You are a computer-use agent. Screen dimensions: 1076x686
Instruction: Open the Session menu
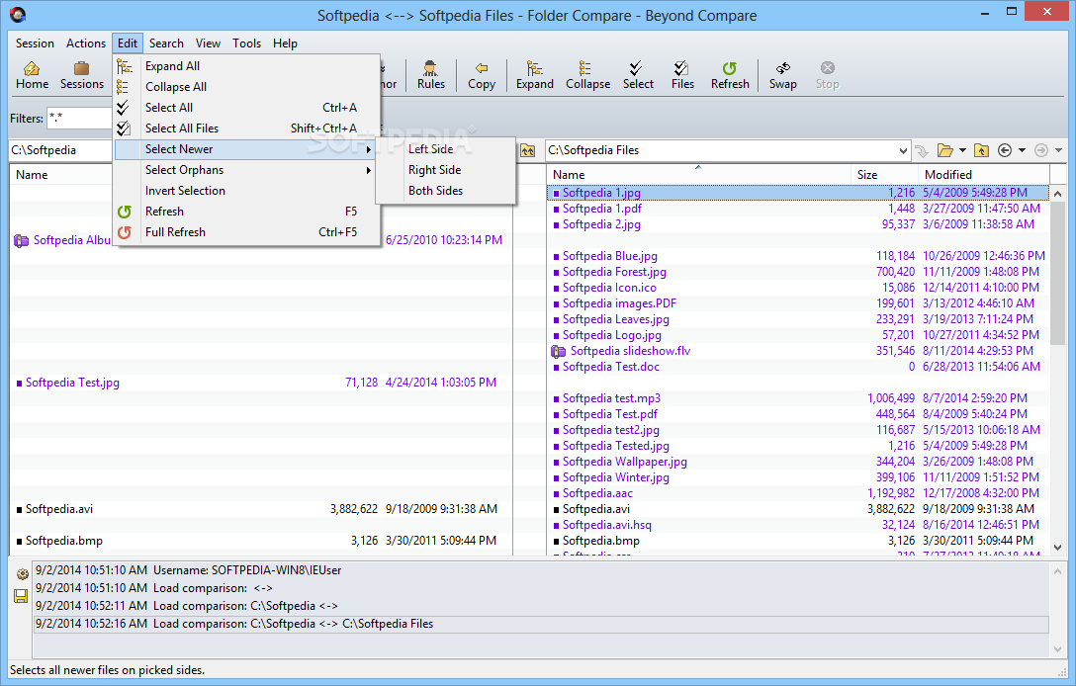(x=35, y=43)
